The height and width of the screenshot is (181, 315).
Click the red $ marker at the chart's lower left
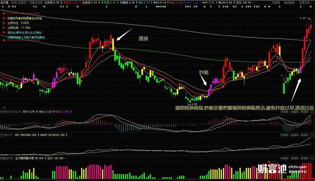tap(4, 107)
